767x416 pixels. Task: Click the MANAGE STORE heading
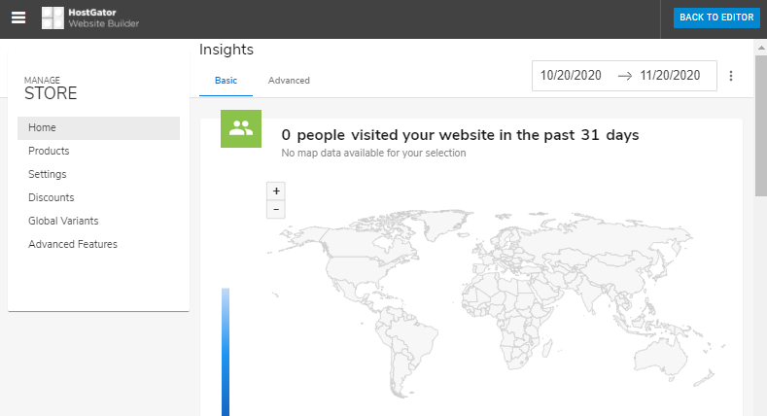[x=51, y=88]
